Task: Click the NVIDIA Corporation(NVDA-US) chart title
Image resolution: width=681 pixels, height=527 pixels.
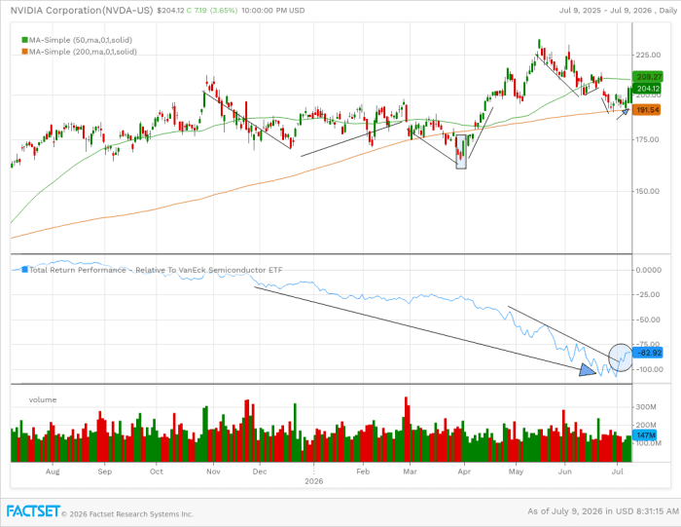Action: point(82,11)
